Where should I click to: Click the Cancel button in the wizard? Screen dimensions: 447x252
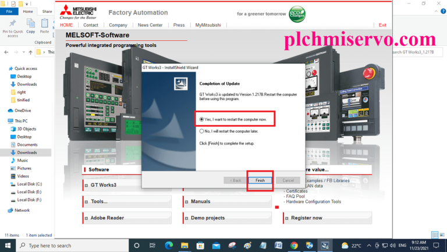tap(288, 180)
